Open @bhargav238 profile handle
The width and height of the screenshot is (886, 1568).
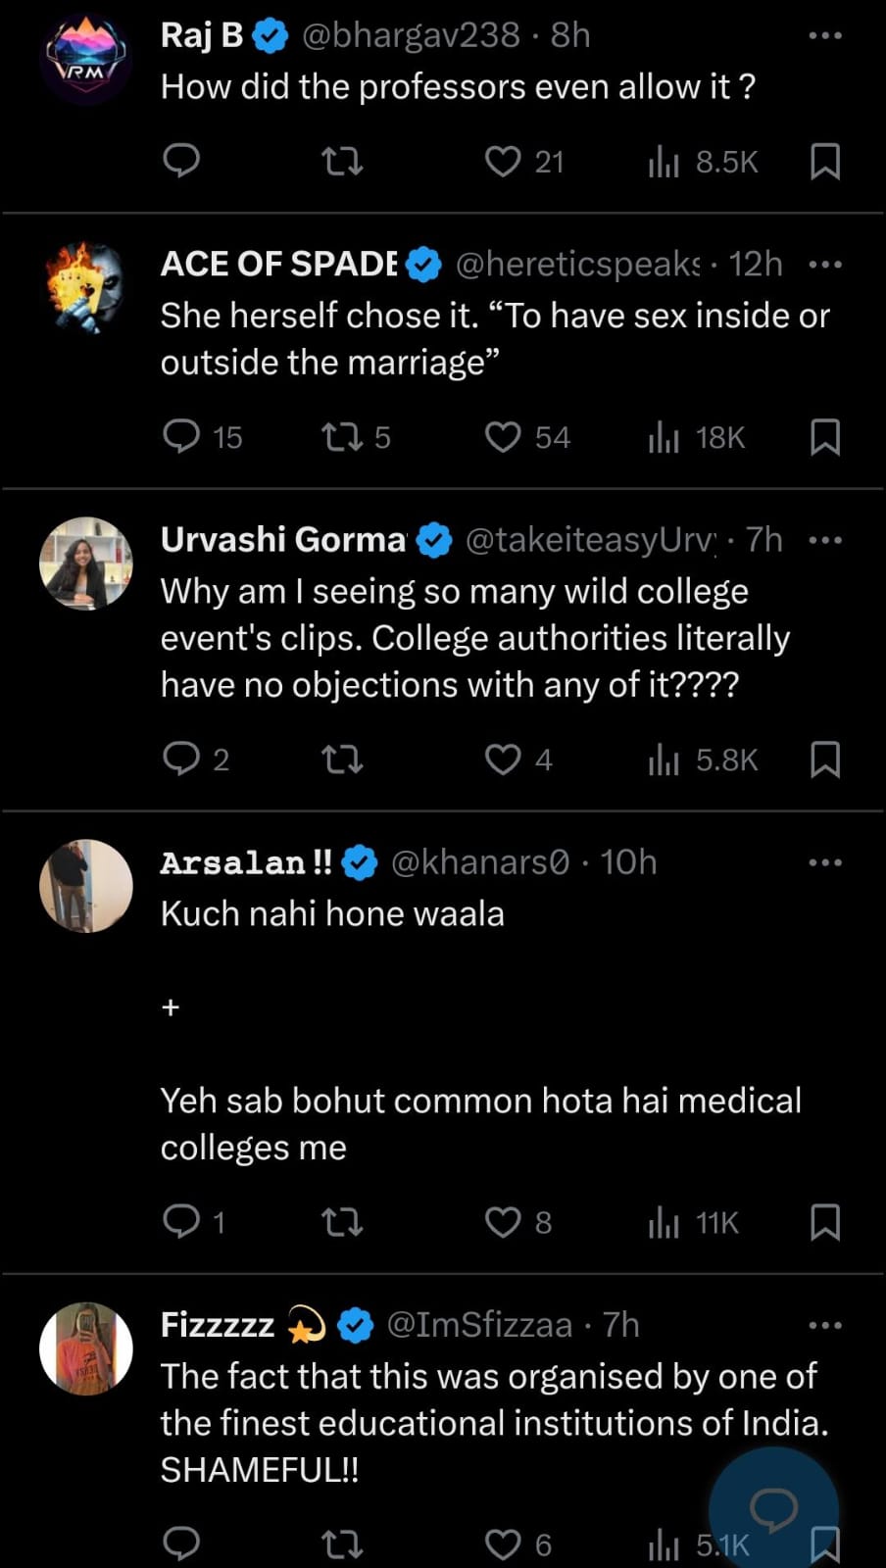(411, 36)
